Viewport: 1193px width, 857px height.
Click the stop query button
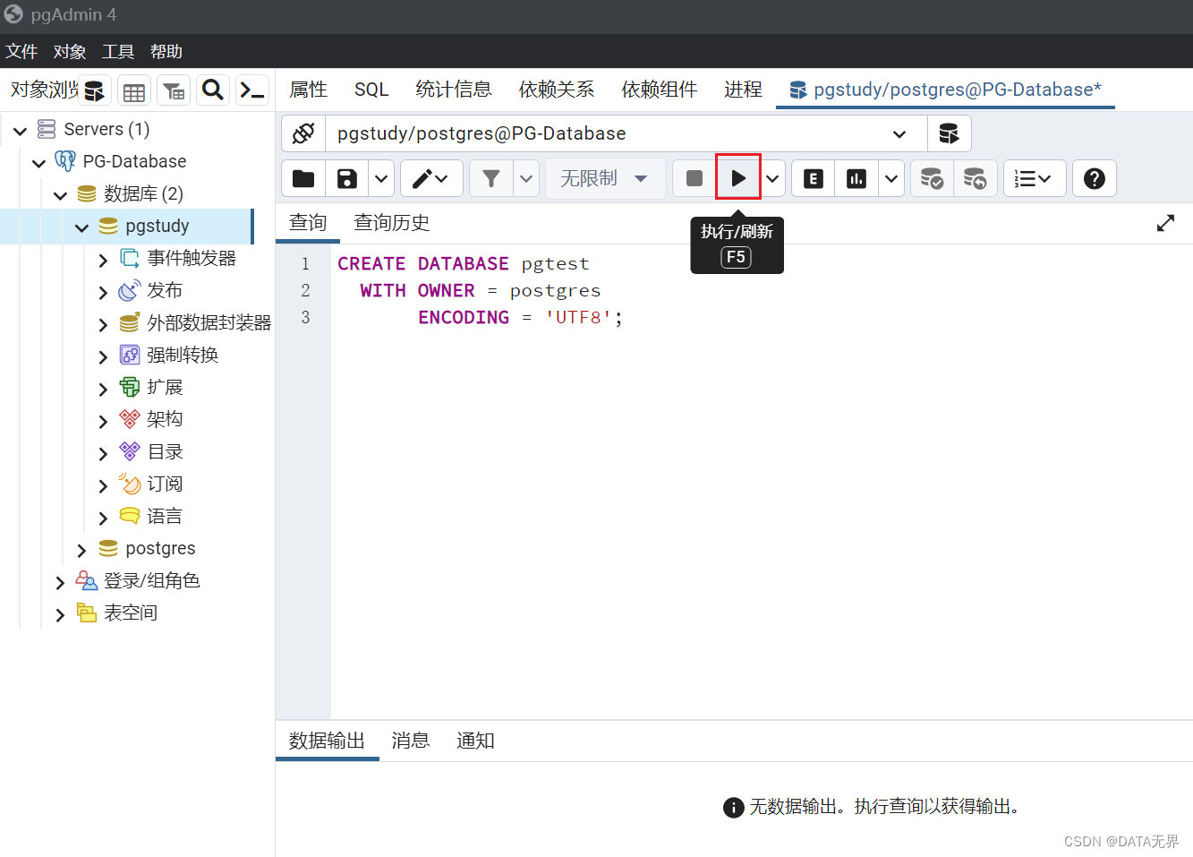pos(694,177)
